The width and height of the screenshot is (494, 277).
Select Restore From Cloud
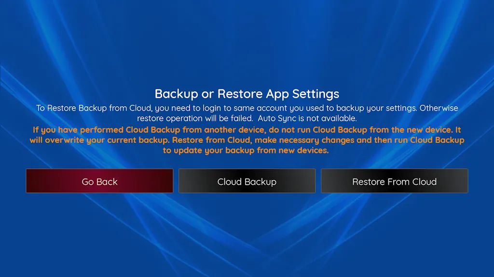click(x=395, y=181)
